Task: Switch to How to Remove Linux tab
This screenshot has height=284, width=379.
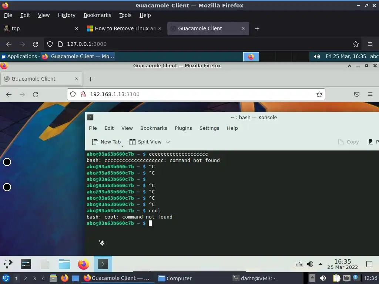Action: [x=124, y=28]
